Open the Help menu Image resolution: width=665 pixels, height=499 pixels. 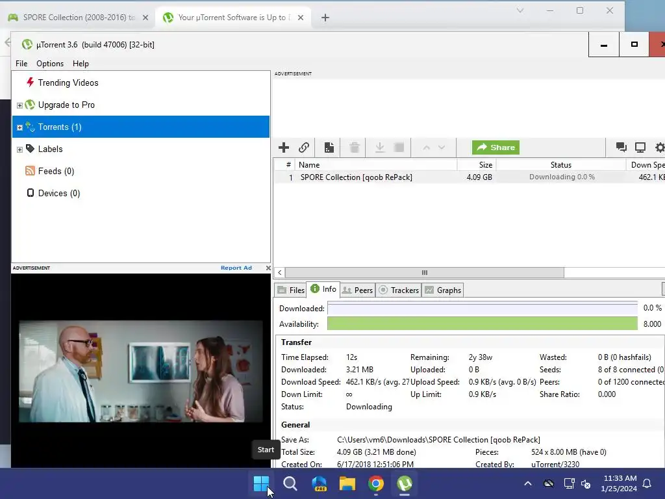[x=81, y=64]
